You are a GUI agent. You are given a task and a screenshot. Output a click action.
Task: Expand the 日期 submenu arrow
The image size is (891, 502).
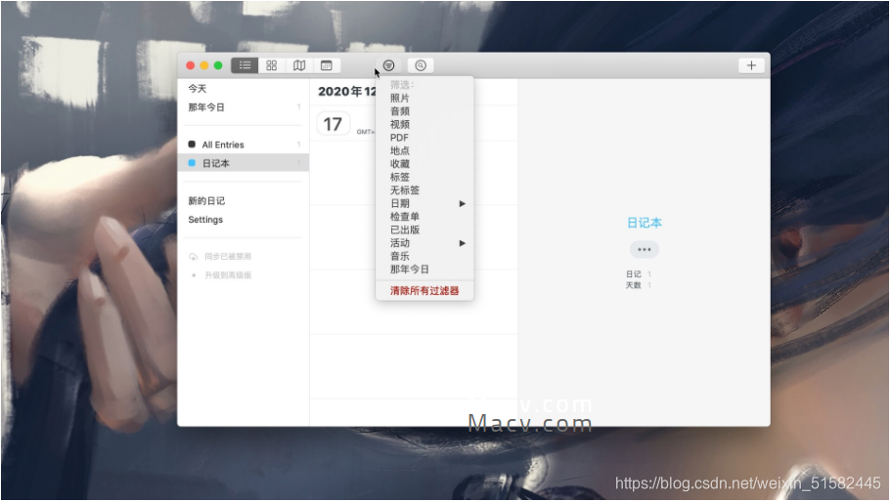[x=463, y=204]
